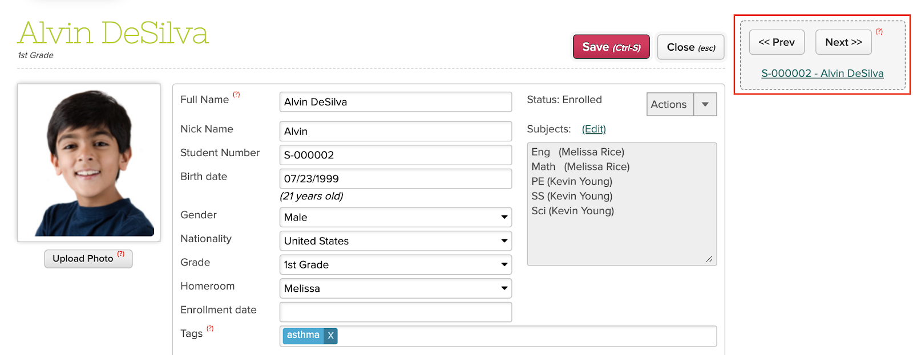This screenshot has width=913, height=355.
Task: Click the student photo thumbnail
Action: coord(89,163)
